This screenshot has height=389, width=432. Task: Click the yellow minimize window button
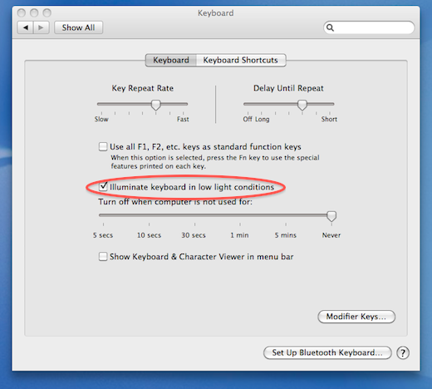pos(34,12)
